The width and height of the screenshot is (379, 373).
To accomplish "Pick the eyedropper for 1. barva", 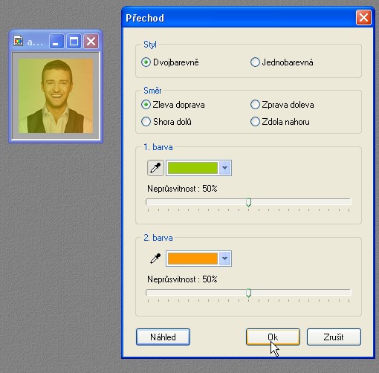I will (155, 168).
